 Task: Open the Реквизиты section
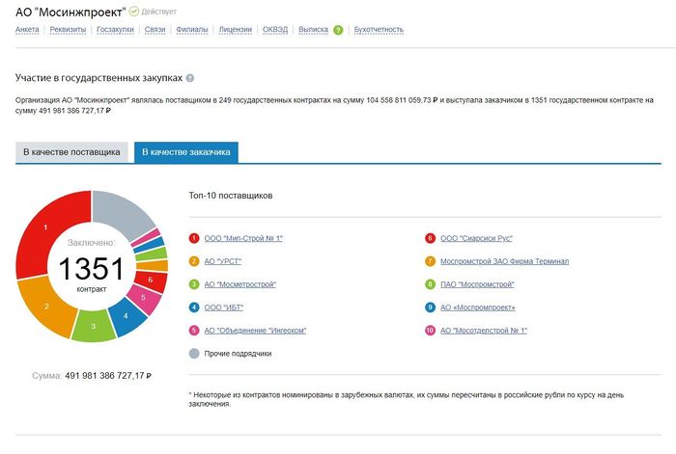pyautogui.click(x=68, y=30)
